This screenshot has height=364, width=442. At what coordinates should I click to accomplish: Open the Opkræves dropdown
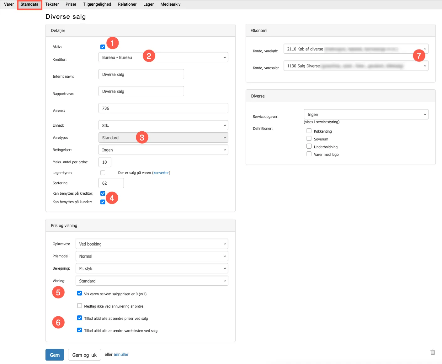[x=152, y=244]
